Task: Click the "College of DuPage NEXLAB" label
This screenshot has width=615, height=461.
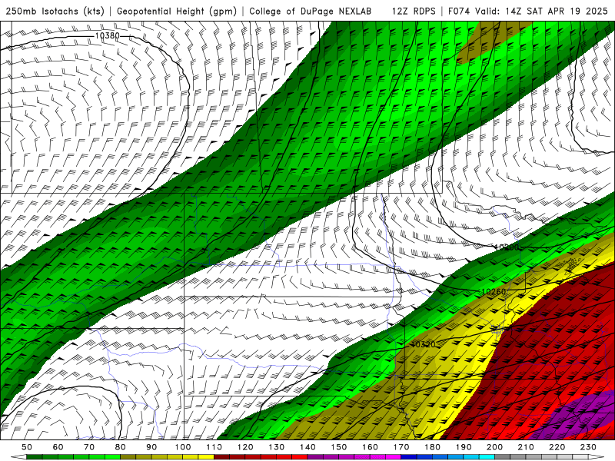Action: click(310, 11)
